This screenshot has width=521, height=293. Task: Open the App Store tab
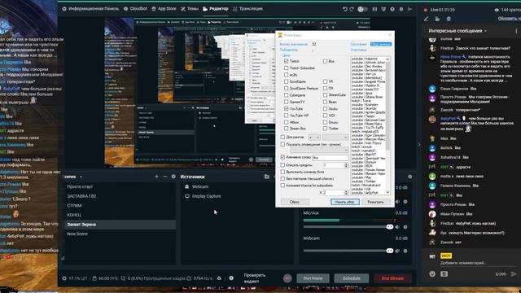point(164,9)
